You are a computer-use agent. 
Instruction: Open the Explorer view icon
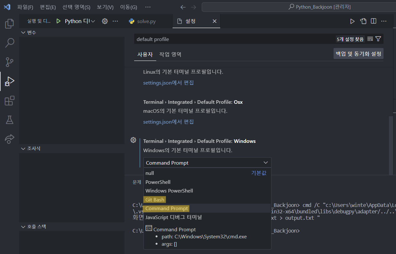10,23
